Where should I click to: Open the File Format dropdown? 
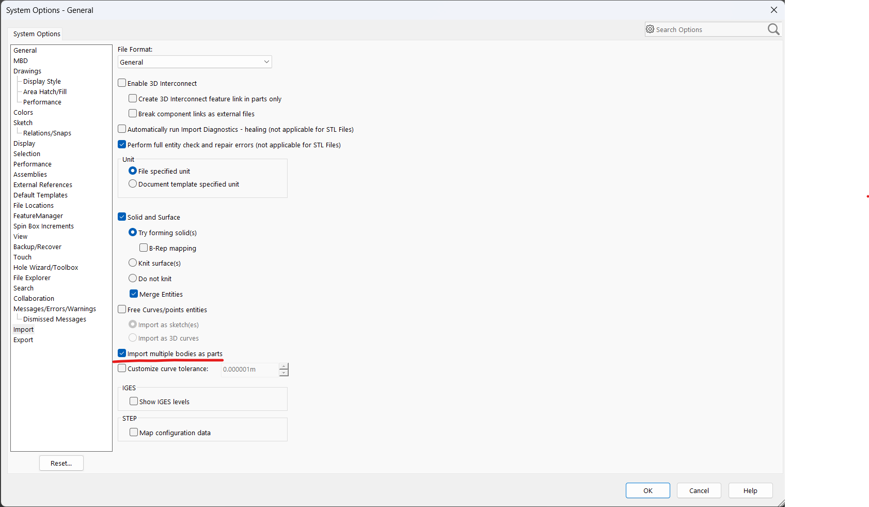point(195,62)
